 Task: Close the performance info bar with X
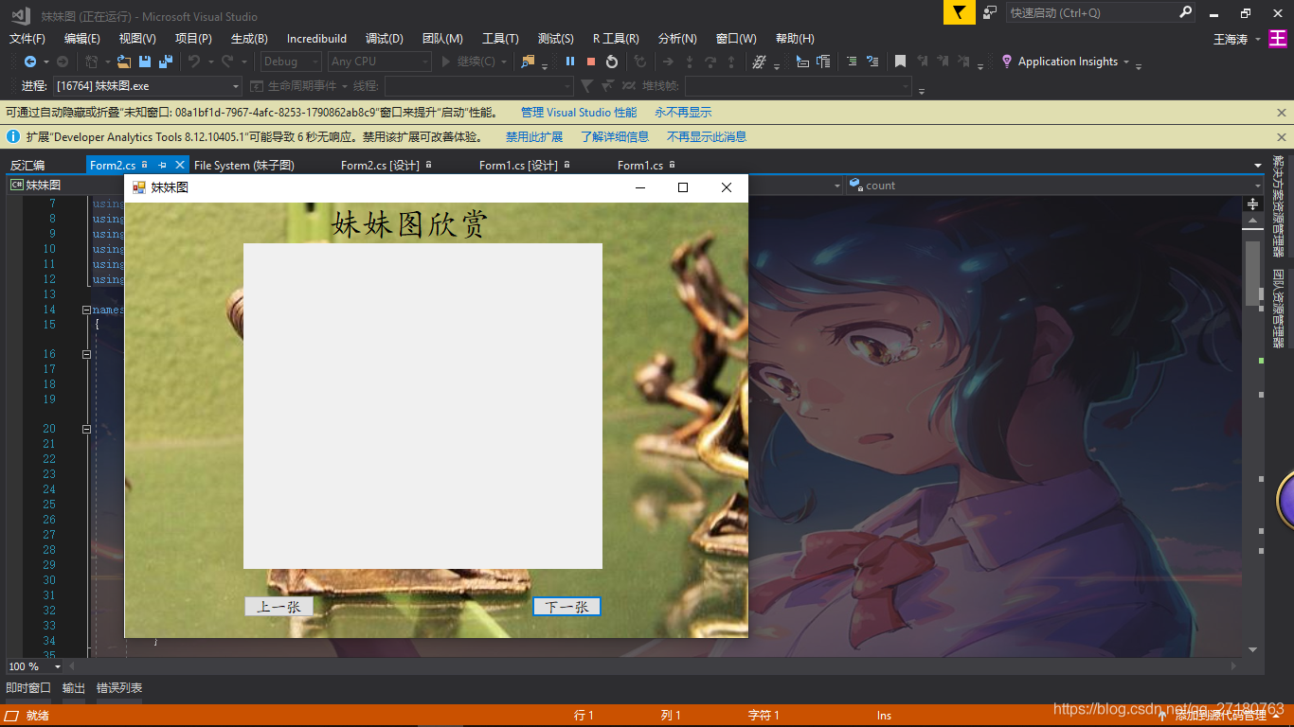[x=1282, y=112]
